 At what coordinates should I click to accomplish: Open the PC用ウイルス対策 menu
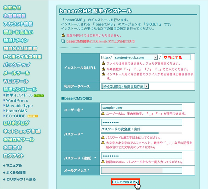[23, 57]
